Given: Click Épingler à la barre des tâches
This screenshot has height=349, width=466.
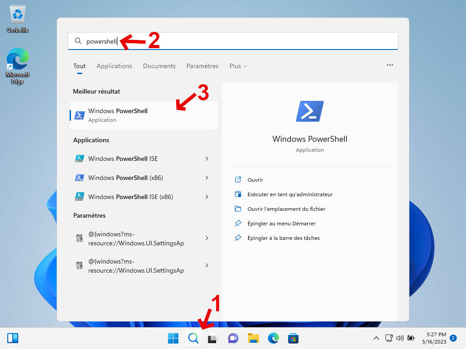Looking at the screenshot, I should click(x=284, y=238).
